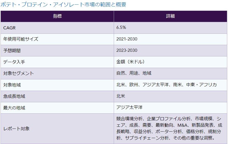This screenshot has width=228, height=144.
Task: Select the 急成長地域 row label
Action: tap(14, 96)
